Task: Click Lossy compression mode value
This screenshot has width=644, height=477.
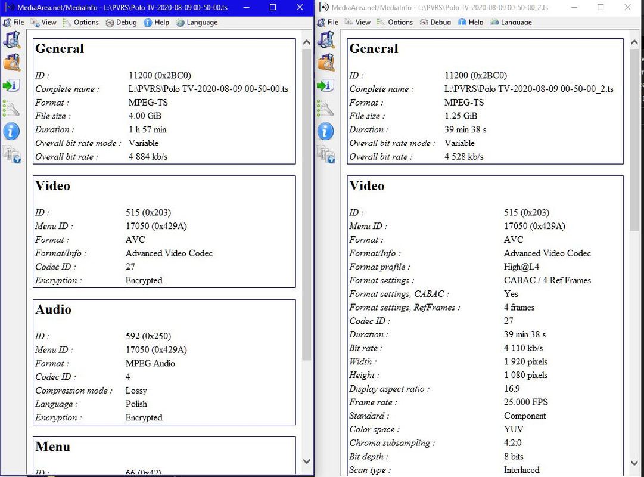Action: tap(136, 390)
